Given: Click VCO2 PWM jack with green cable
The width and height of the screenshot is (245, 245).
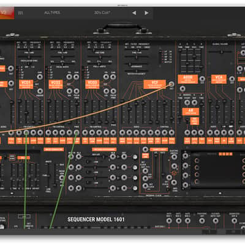Looking at the screenshot, I should tap(77, 133).
